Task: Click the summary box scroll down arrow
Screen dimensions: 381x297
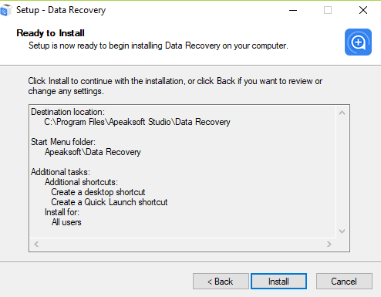Action: click(x=342, y=231)
